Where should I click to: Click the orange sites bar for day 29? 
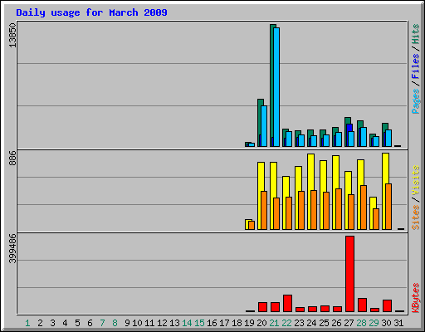(x=376, y=219)
